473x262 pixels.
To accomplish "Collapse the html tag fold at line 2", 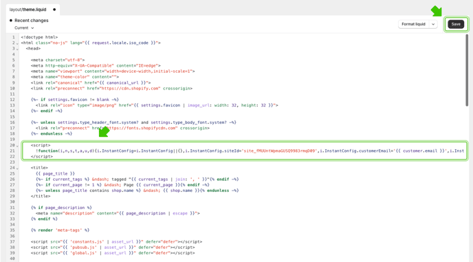I will (17, 43).
